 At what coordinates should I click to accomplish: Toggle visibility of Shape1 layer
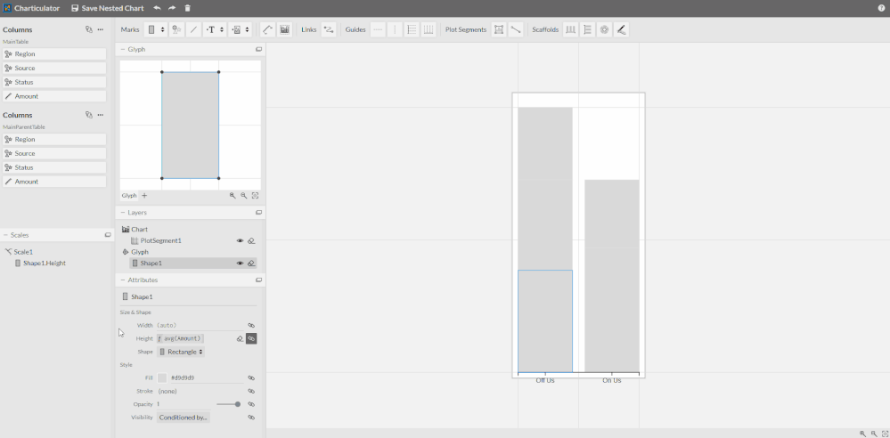point(241,264)
